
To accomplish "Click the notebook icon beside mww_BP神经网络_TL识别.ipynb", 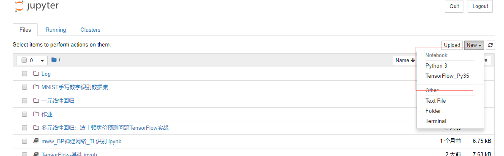I will pos(36,141).
